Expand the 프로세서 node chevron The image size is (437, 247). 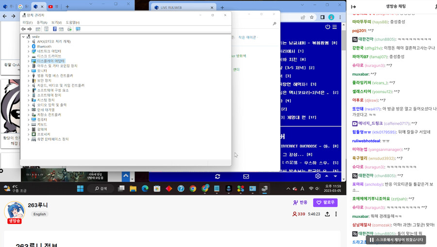point(29,134)
